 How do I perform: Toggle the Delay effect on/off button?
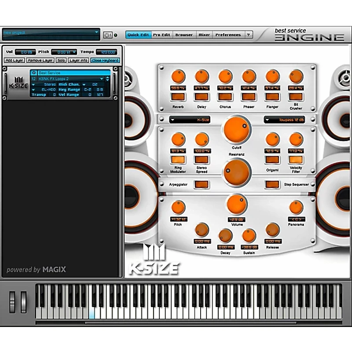pyautogui.click(x=202, y=96)
